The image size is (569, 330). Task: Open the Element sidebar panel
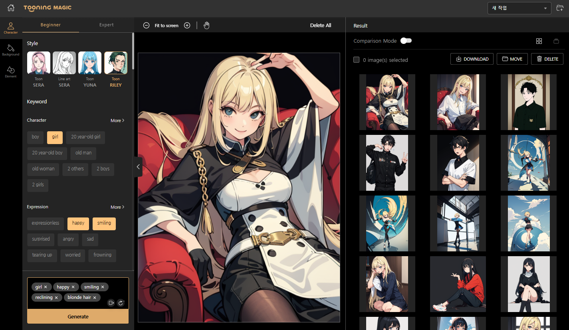[11, 72]
